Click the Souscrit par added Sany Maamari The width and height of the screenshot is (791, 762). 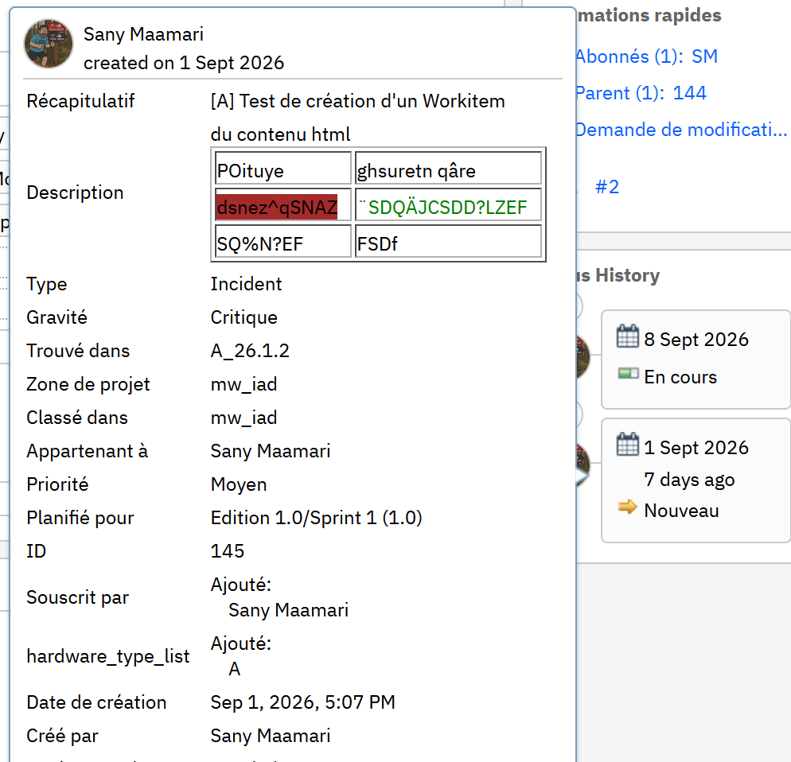click(x=289, y=610)
